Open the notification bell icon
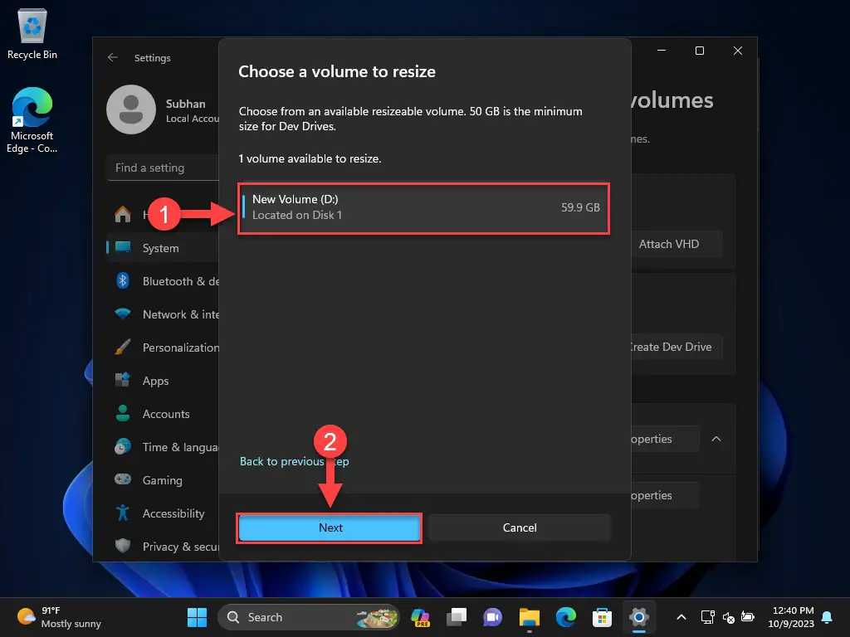The image size is (850, 637). click(828, 617)
